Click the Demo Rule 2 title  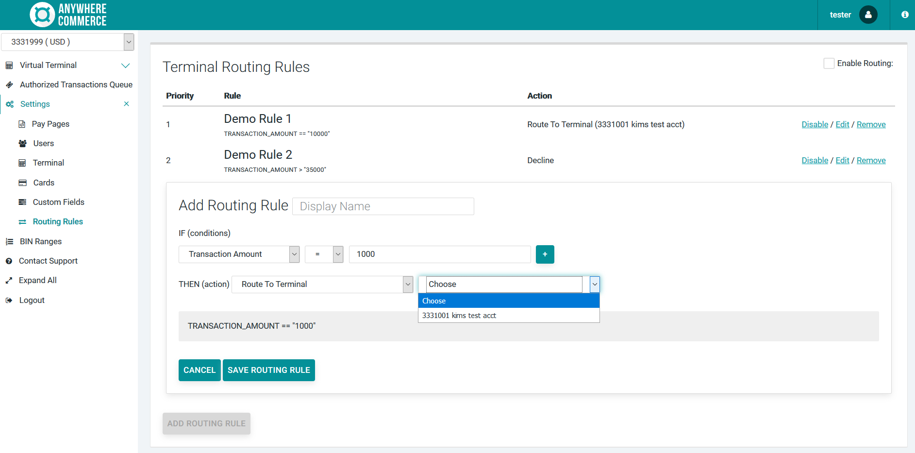[258, 155]
